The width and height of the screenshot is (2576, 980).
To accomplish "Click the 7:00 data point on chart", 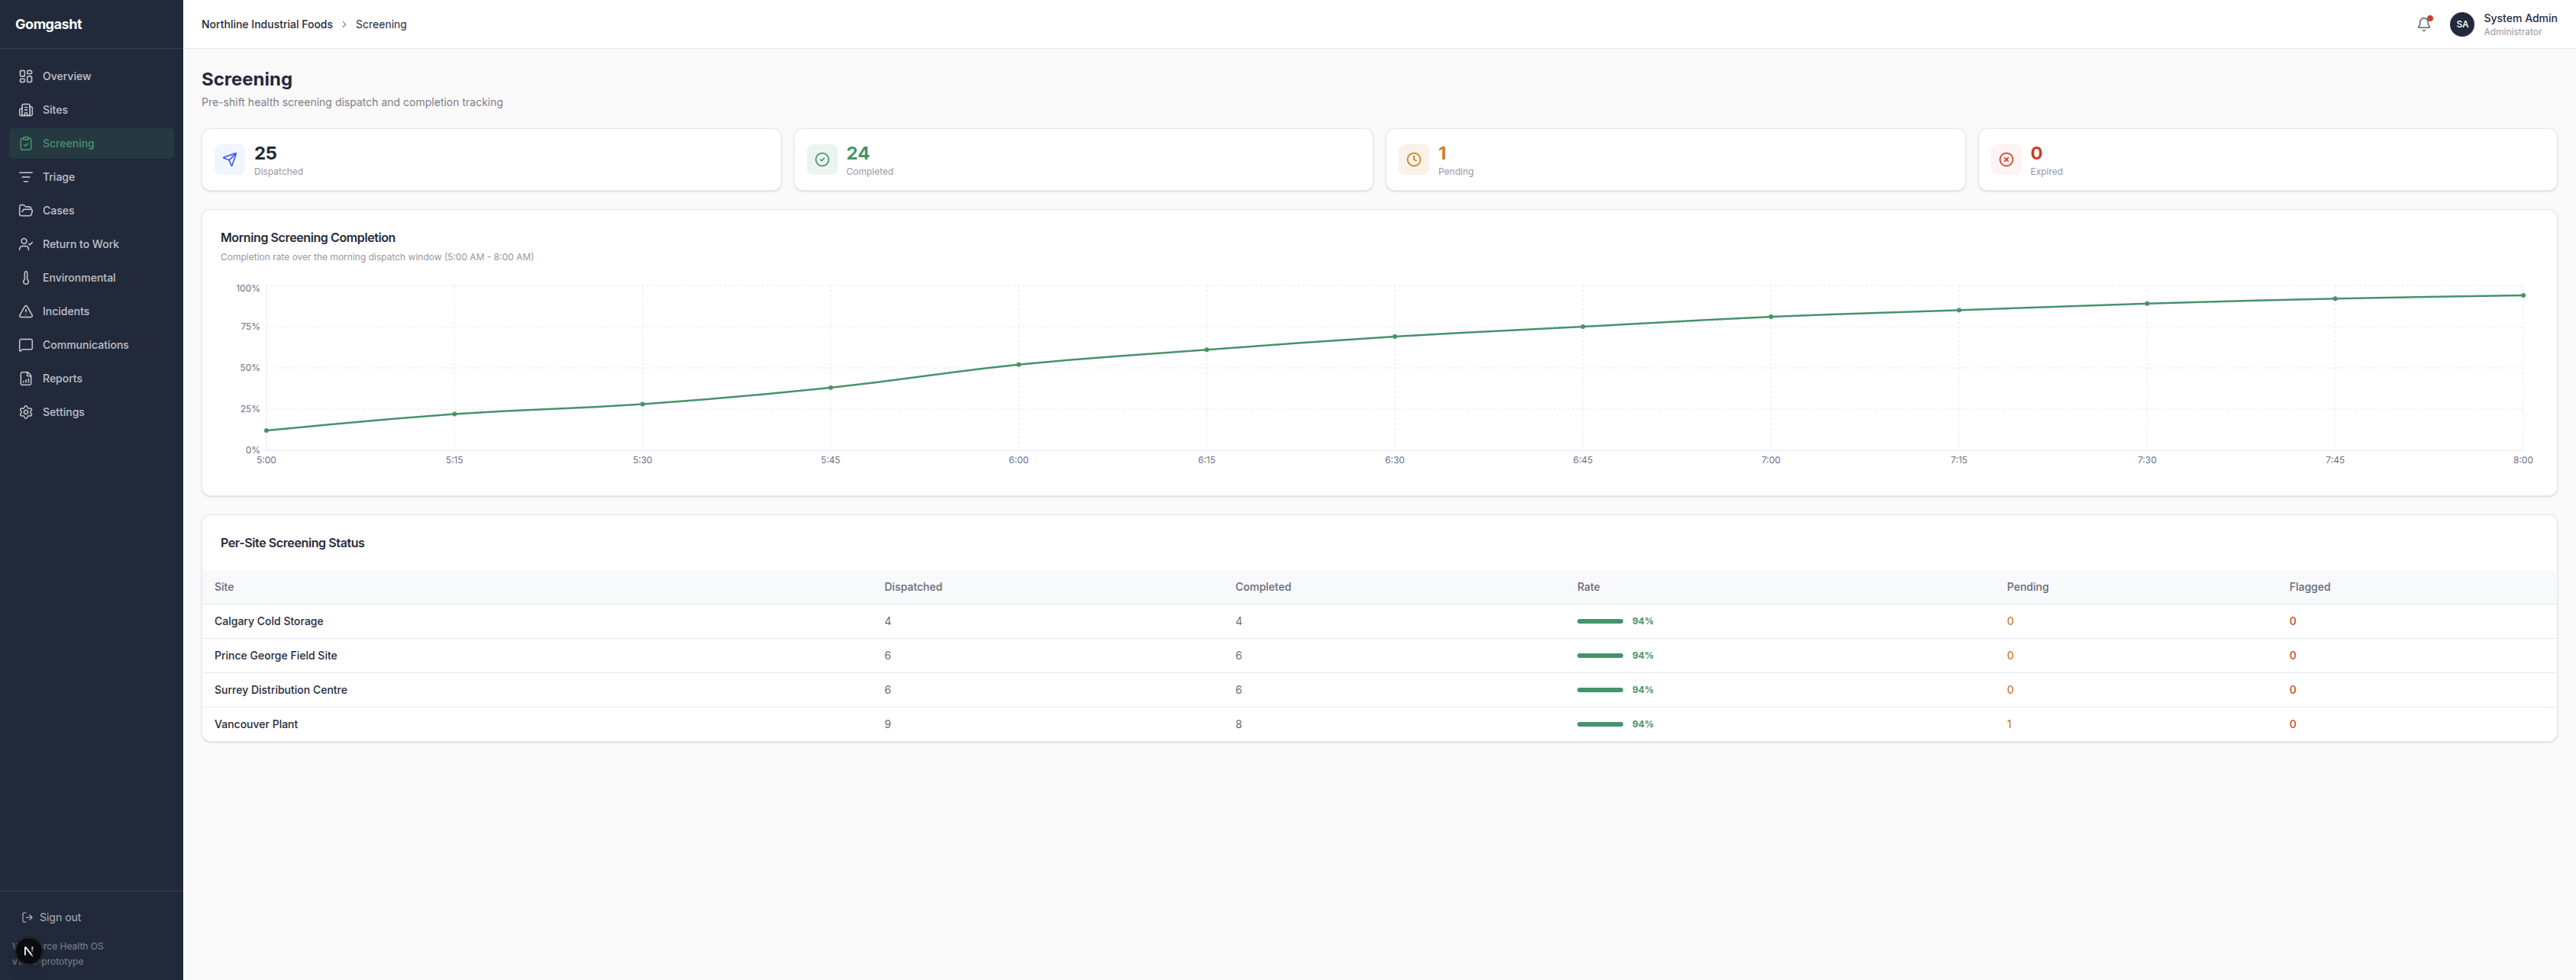I will click(x=1771, y=317).
